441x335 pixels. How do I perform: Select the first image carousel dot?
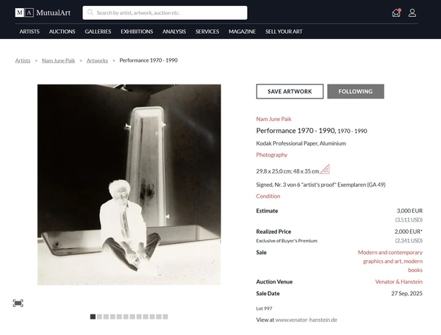93,317
